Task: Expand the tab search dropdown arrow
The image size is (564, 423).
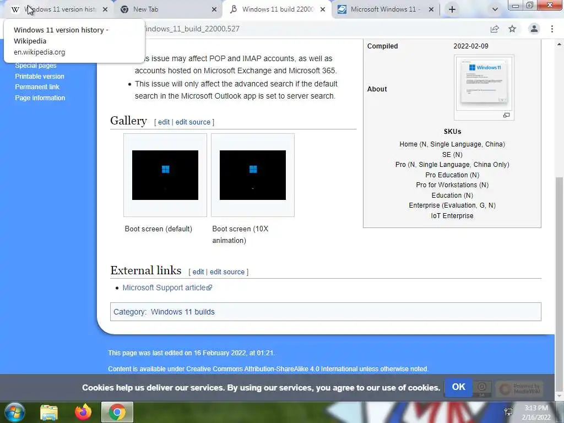Action: (x=495, y=10)
